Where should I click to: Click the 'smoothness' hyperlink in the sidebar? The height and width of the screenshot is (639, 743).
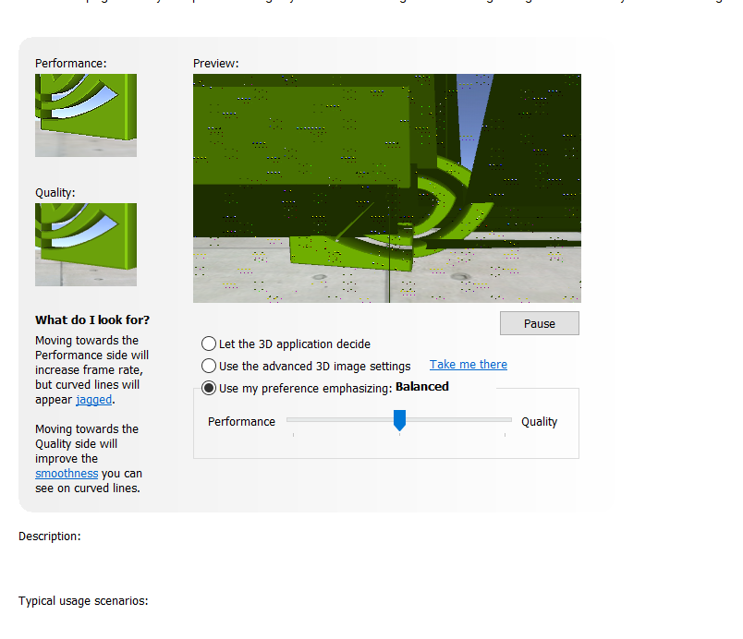(x=66, y=473)
